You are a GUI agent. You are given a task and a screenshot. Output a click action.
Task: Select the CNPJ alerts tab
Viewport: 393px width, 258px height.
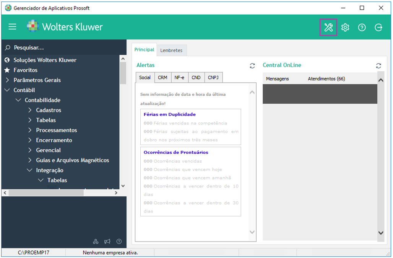pos(213,78)
